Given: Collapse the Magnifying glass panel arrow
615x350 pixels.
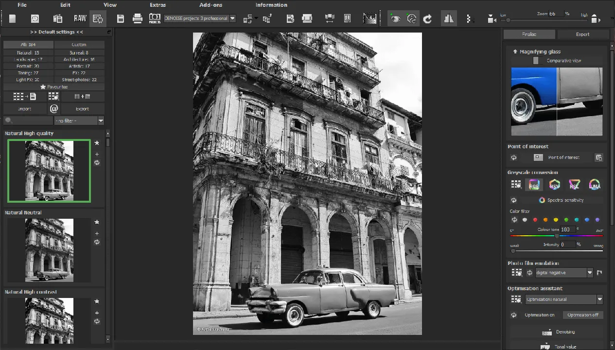Looking at the screenshot, I should (515, 52).
